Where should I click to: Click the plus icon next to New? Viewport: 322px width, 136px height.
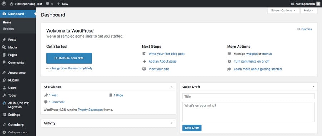pyautogui.click(x=59, y=4)
